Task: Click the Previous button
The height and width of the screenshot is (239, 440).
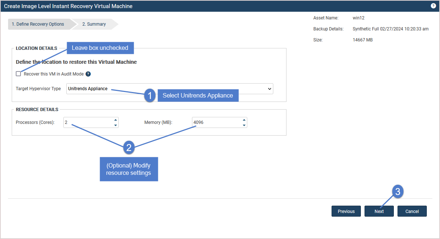Action: pyautogui.click(x=346, y=211)
